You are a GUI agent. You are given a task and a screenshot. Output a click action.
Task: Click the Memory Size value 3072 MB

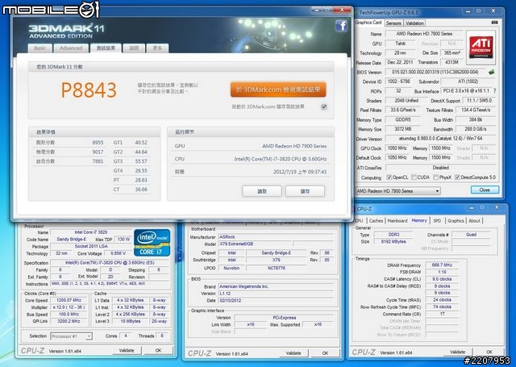(x=403, y=129)
